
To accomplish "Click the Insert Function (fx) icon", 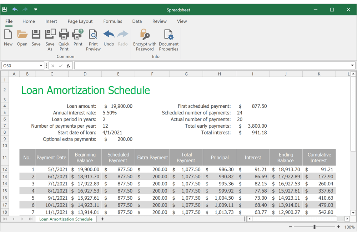I will 68,65.
